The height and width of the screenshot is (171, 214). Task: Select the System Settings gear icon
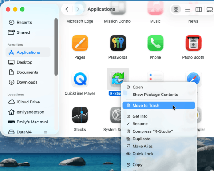coord(115,115)
